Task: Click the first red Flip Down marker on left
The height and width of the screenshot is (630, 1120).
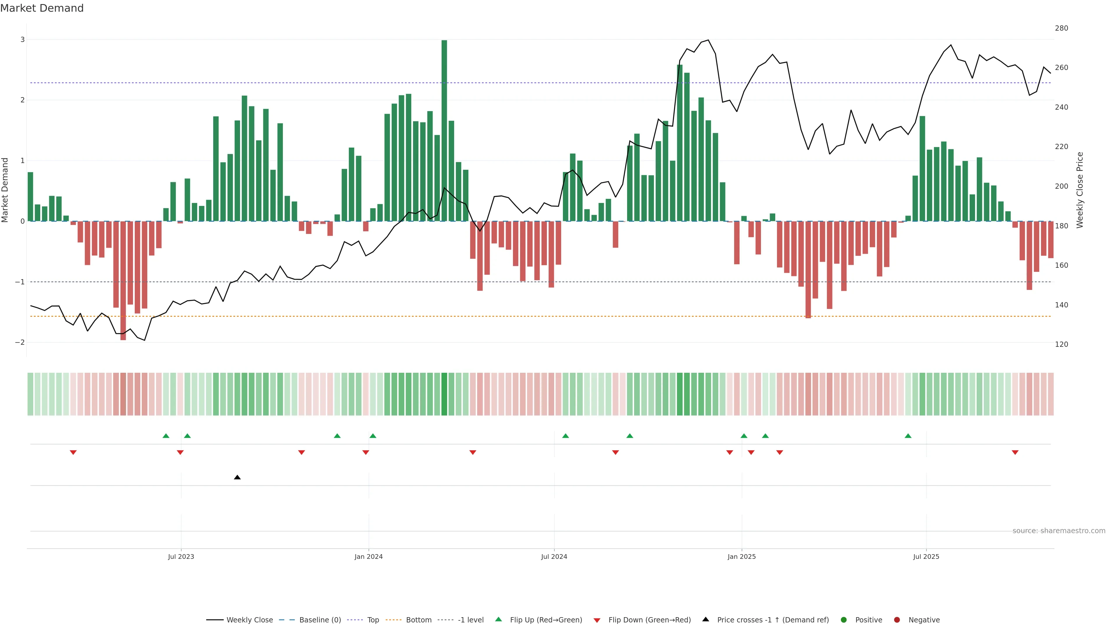Action: point(73,453)
